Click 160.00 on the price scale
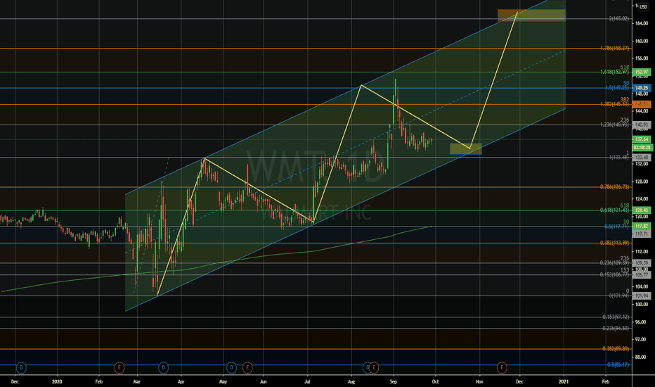Screen dimensions: 655x387 click(x=642, y=41)
